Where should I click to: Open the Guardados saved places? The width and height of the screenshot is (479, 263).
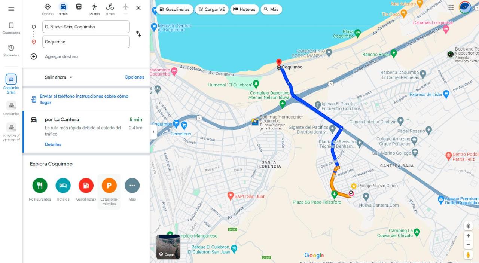(11, 28)
